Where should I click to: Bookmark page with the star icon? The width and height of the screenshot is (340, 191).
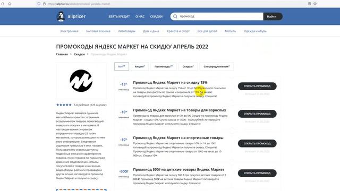click(315, 4)
